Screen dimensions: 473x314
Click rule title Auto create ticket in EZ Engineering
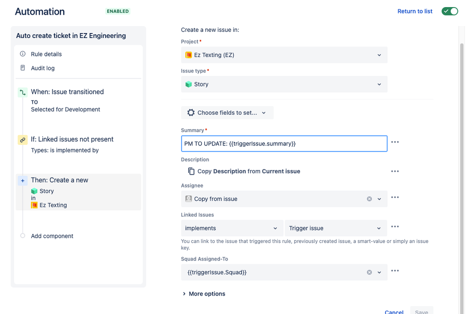click(x=71, y=36)
